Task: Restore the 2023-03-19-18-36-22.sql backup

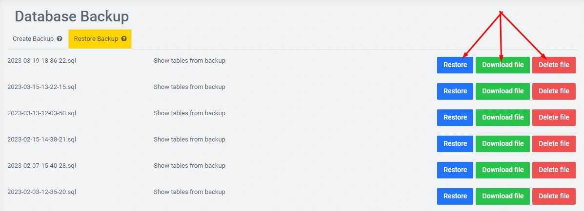Action: pos(455,65)
